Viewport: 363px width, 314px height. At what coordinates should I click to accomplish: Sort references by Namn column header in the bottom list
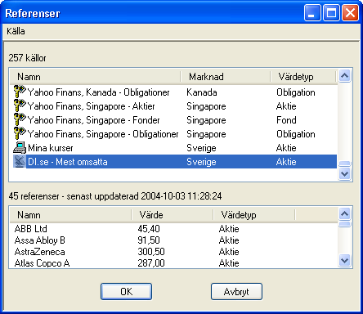pyautogui.click(x=71, y=215)
